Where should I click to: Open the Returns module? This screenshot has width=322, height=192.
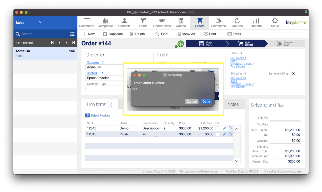[x=237, y=23]
